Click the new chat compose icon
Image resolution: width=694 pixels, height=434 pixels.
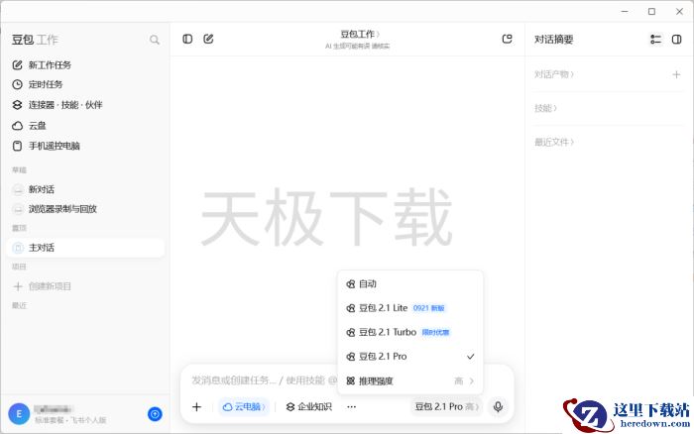pyautogui.click(x=208, y=39)
